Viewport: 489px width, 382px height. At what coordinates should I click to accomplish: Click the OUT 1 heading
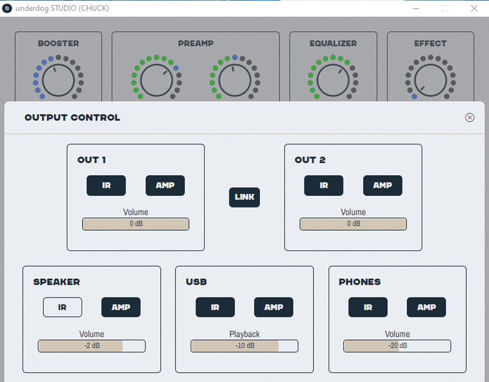91,160
